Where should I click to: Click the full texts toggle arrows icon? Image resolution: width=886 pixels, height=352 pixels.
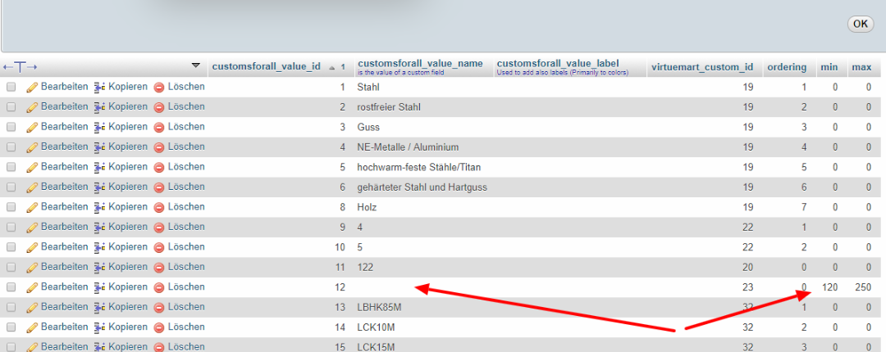[x=20, y=66]
